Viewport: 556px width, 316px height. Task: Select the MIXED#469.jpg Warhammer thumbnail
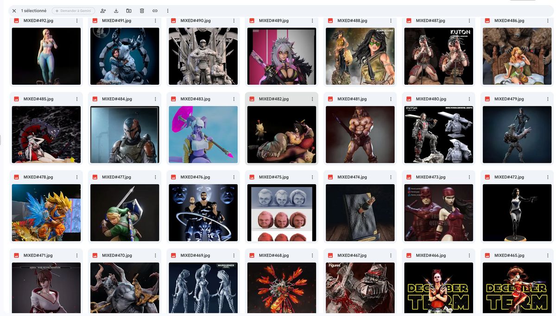click(203, 289)
